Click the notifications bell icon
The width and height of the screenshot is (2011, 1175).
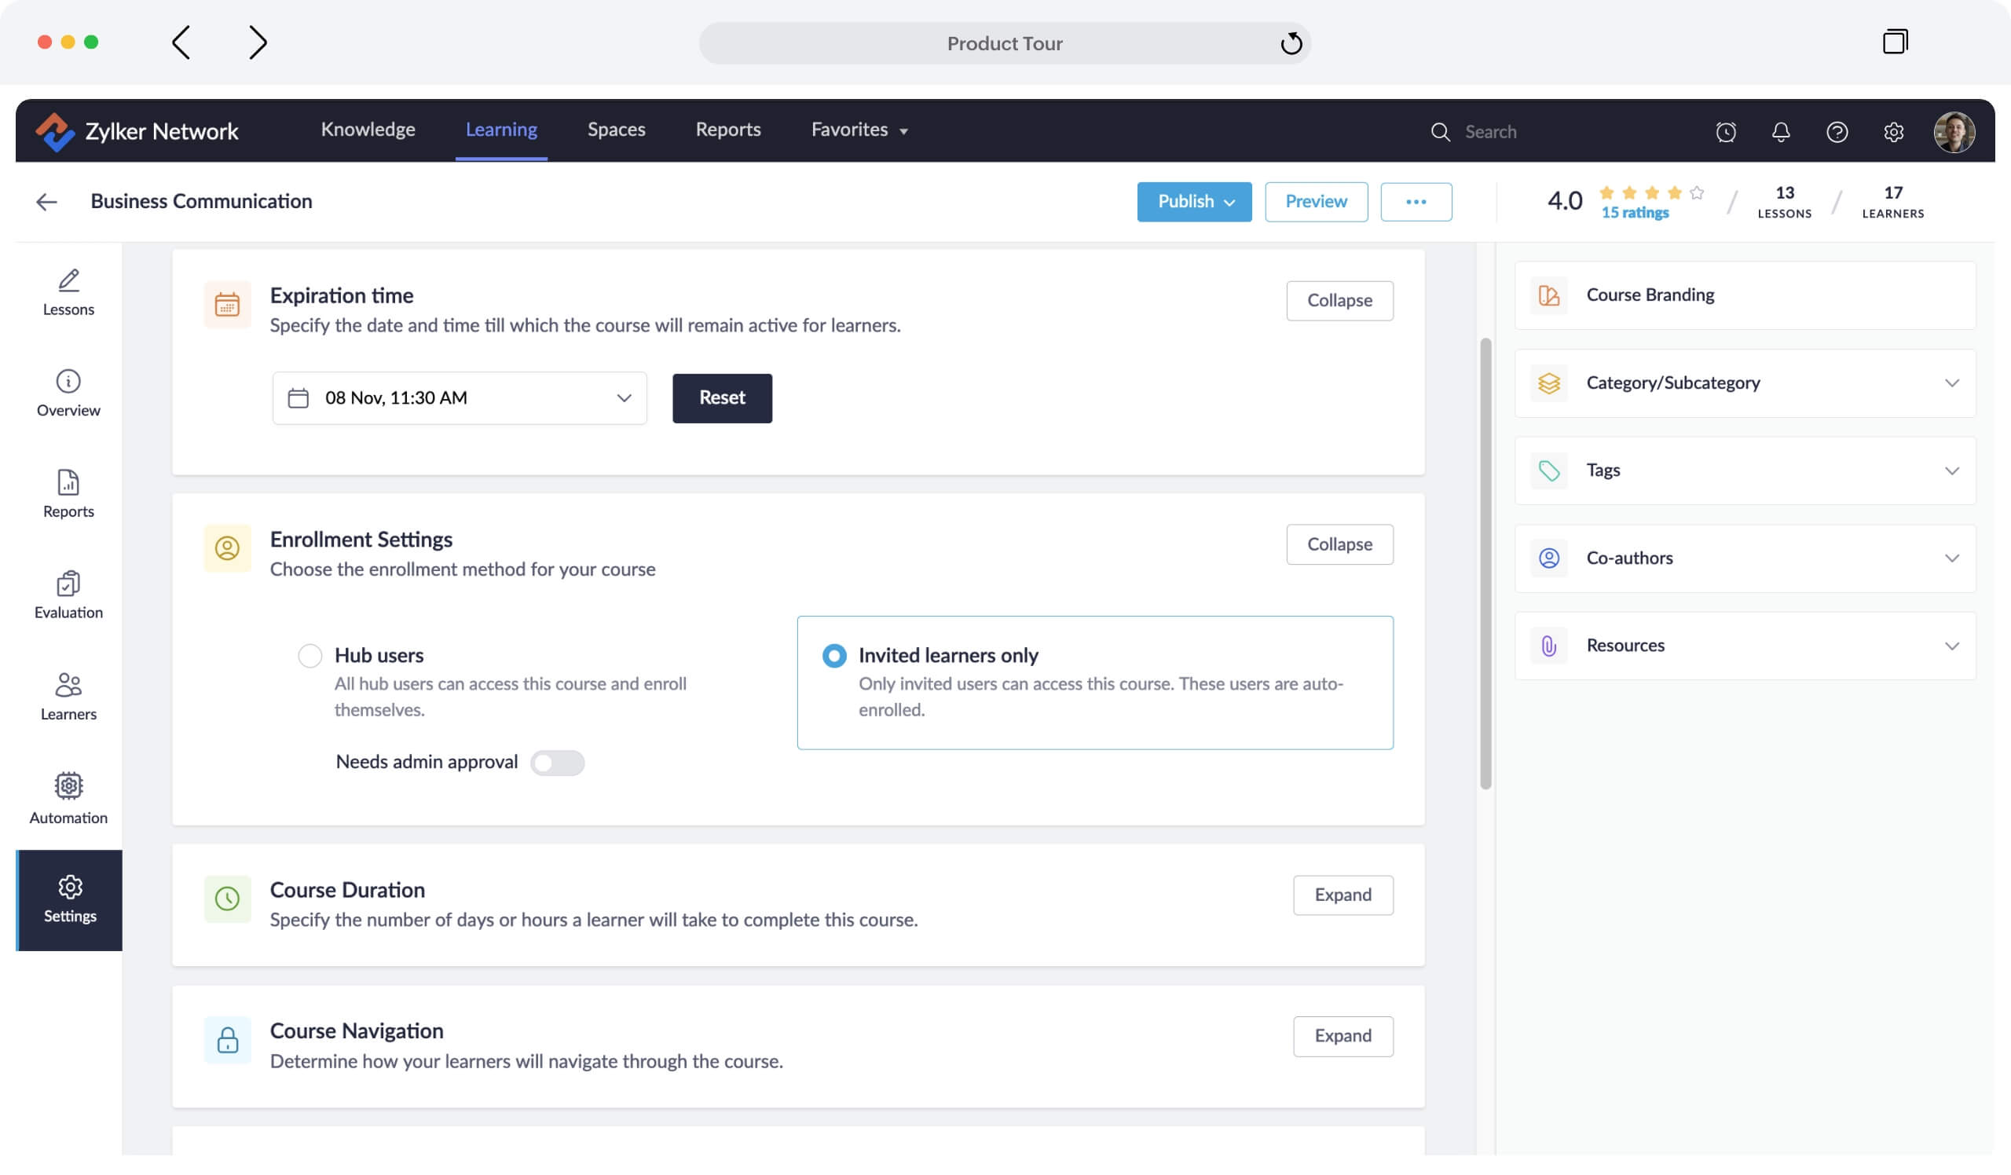[1781, 132]
